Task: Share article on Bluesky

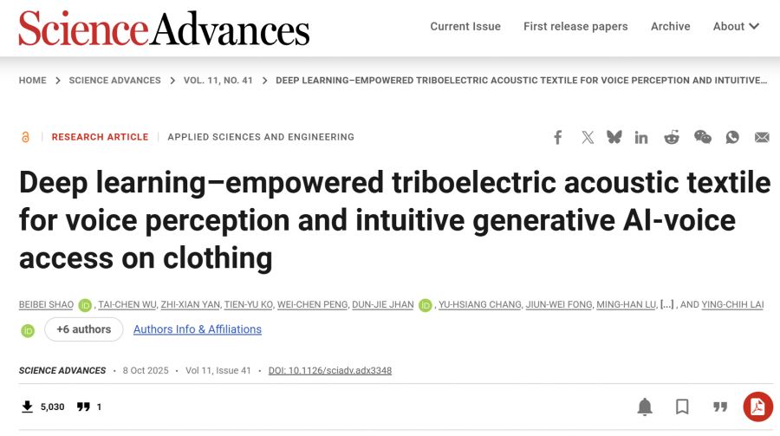Action: coord(614,137)
